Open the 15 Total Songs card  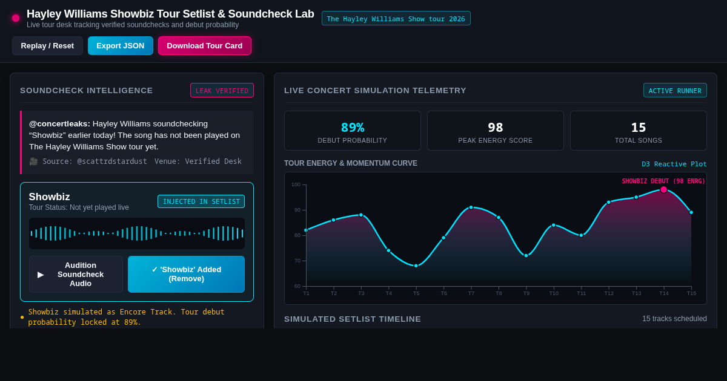639,131
